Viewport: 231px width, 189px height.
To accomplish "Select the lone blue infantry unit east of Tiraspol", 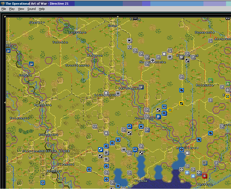I will pyautogui.click(x=89, y=169).
